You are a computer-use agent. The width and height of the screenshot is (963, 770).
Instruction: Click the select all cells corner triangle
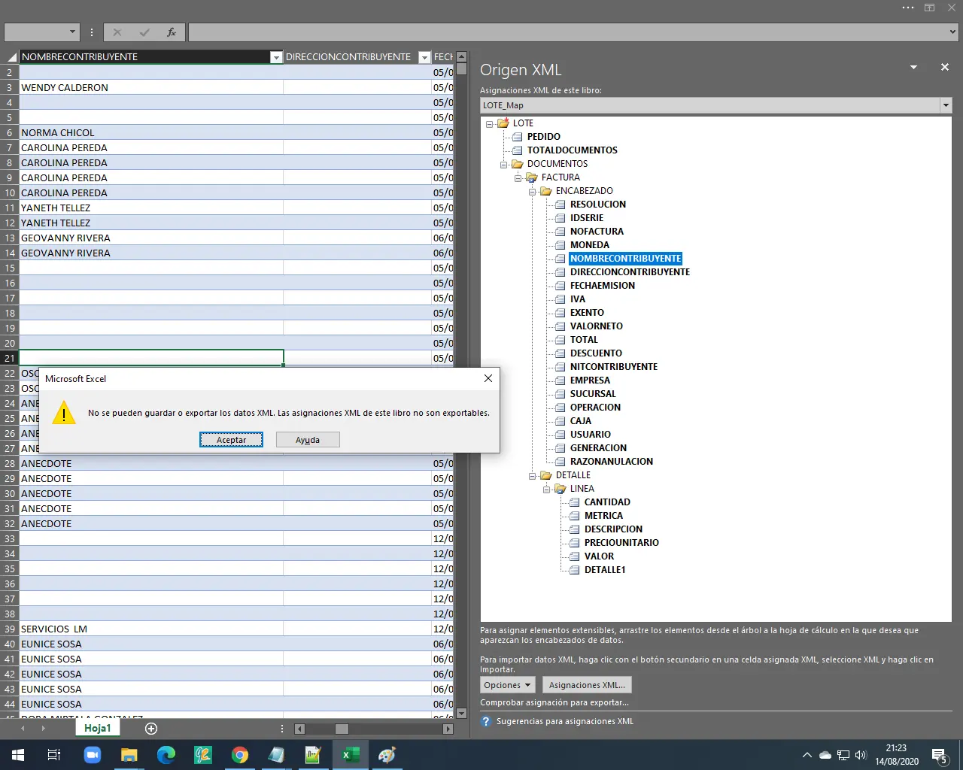(11, 57)
